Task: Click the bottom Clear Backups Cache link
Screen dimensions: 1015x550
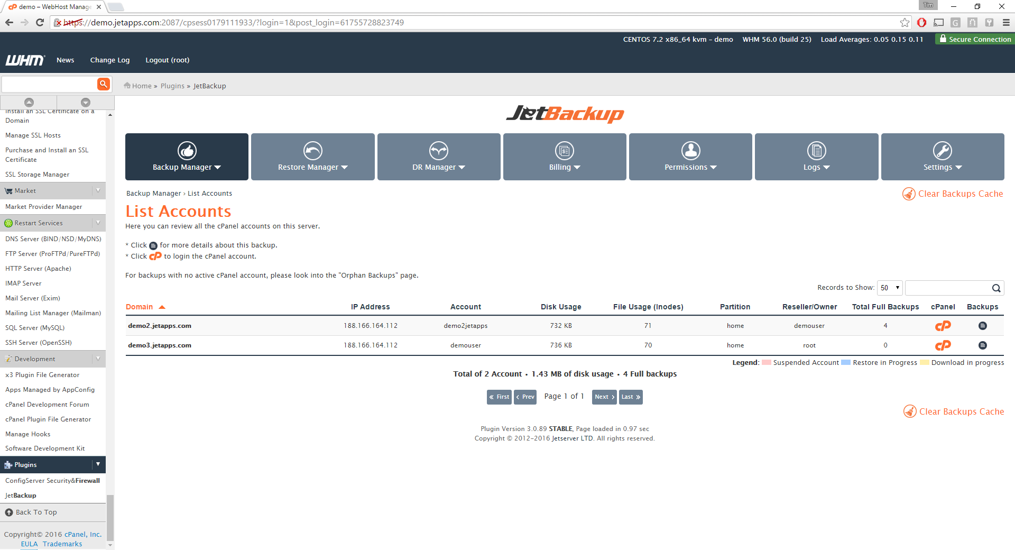Action: click(x=954, y=411)
